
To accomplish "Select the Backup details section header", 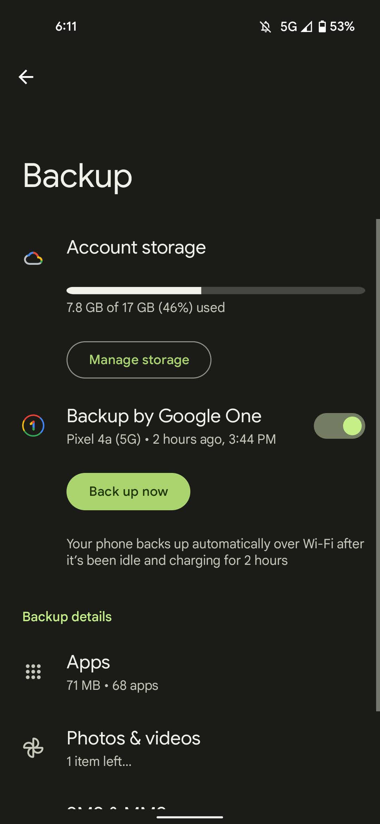I will coord(66,617).
